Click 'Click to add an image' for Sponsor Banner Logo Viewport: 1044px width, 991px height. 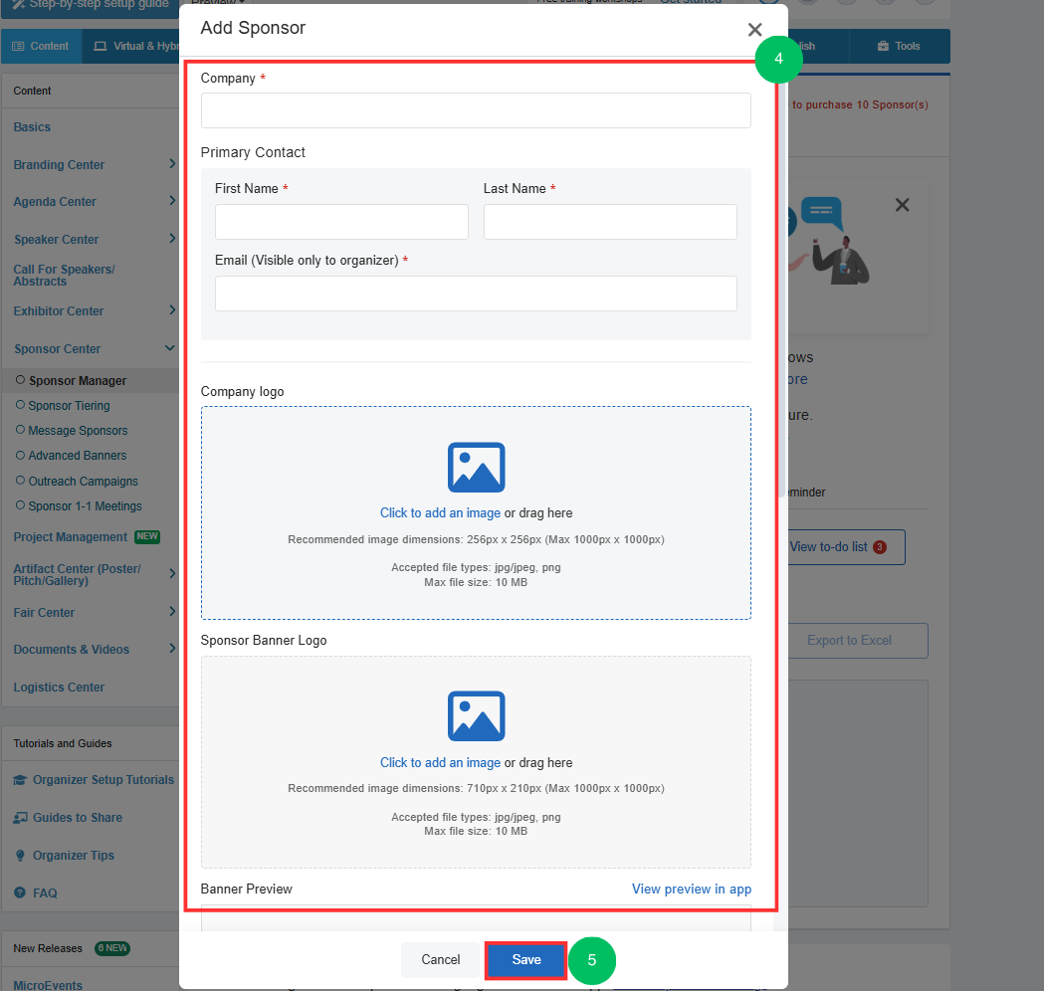pyautogui.click(x=440, y=763)
